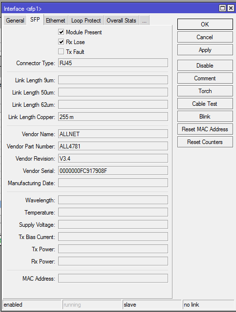Click the Tx Bias Current field
Screen dimensions: 236x312
pos(113,237)
